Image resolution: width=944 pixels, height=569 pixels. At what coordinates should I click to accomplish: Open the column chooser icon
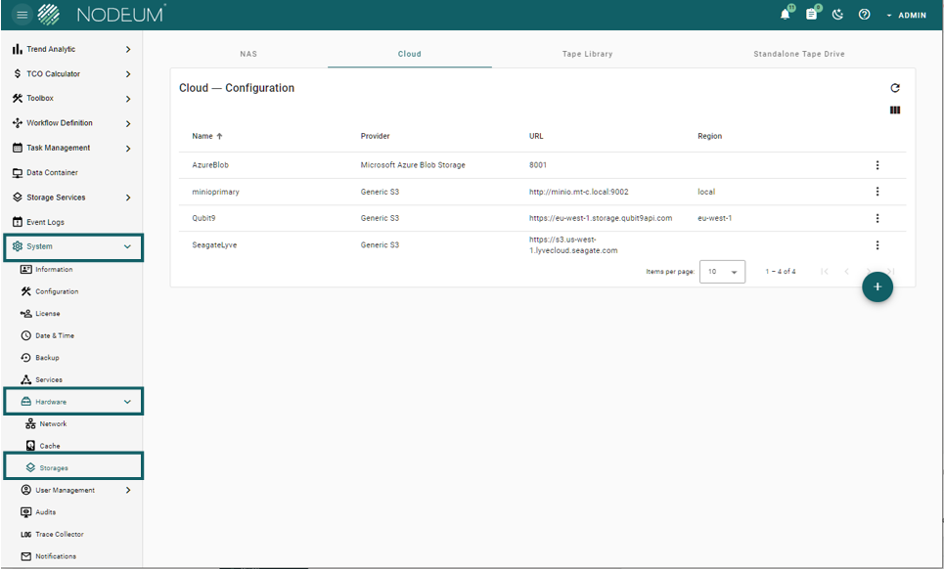tap(895, 110)
